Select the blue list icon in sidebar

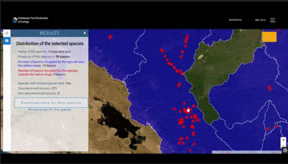(x=7, y=41)
